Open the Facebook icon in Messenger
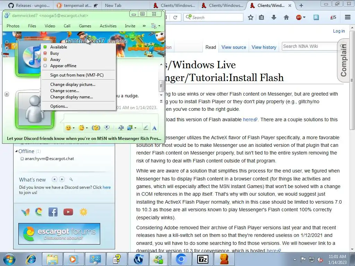The height and width of the screenshot is (266, 355). (x=53, y=212)
